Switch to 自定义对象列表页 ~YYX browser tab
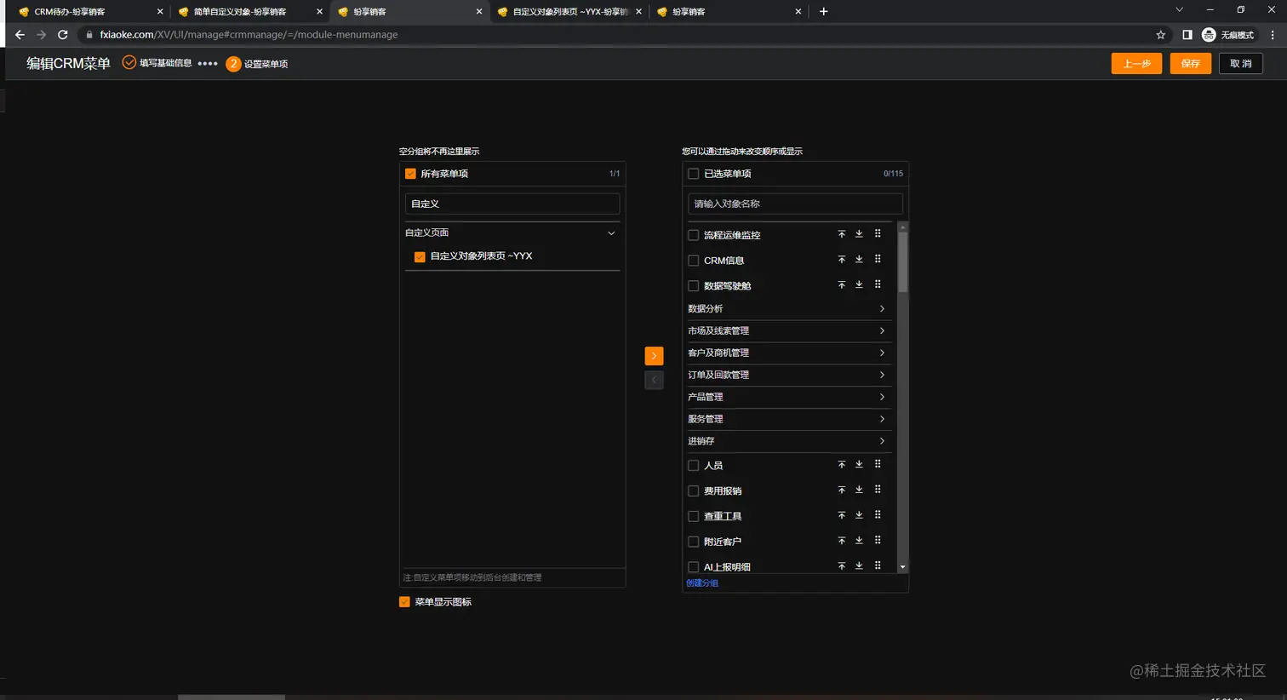This screenshot has height=700, width=1287. 569,12
